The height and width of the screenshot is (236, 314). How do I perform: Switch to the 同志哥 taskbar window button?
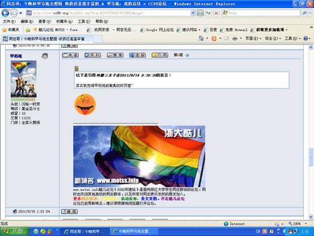click(85, 231)
